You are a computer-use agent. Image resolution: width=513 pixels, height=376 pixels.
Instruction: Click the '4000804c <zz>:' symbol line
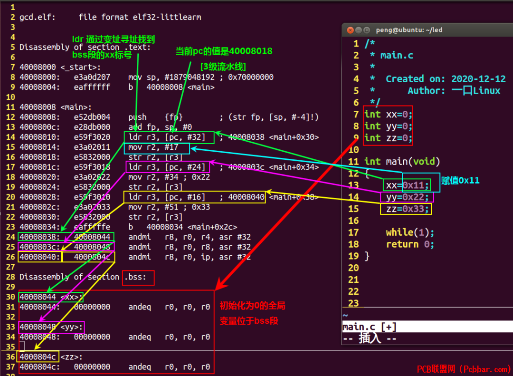click(51, 357)
